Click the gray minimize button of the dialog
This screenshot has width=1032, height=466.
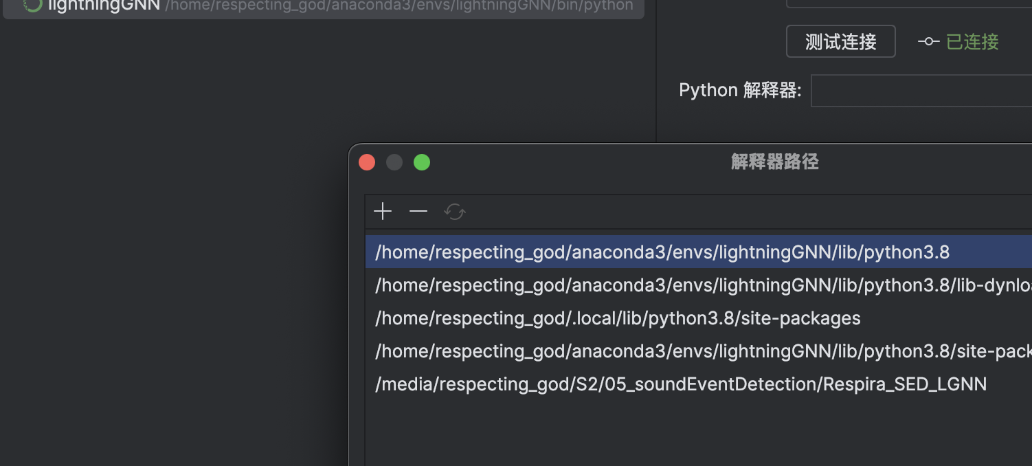[394, 162]
